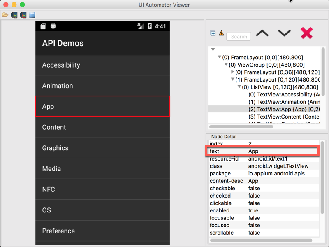This screenshot has width=329, height=247.
Task: Click the expand-all nodes icon
Action: tap(213, 33)
